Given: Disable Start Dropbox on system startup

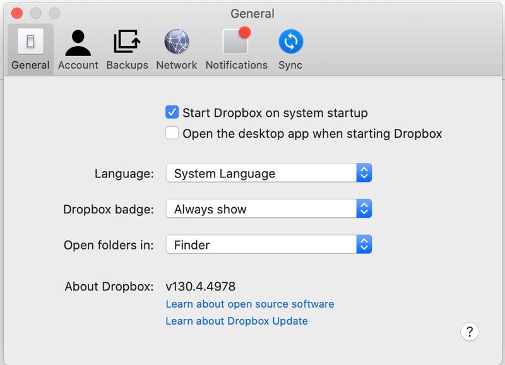Looking at the screenshot, I should (172, 113).
